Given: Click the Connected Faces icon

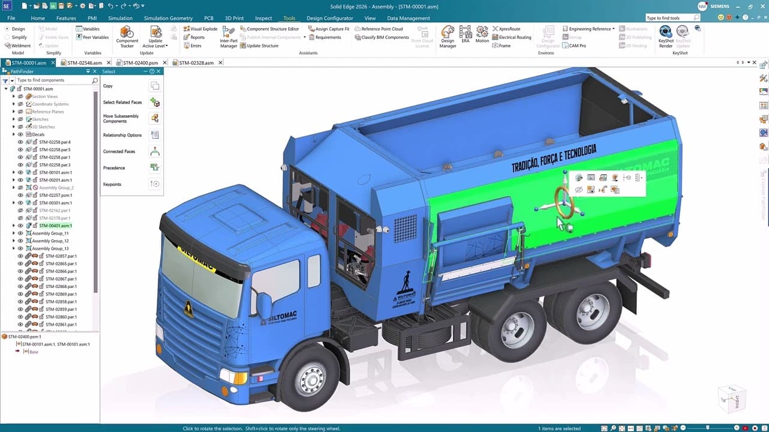Looking at the screenshot, I should [x=155, y=152].
